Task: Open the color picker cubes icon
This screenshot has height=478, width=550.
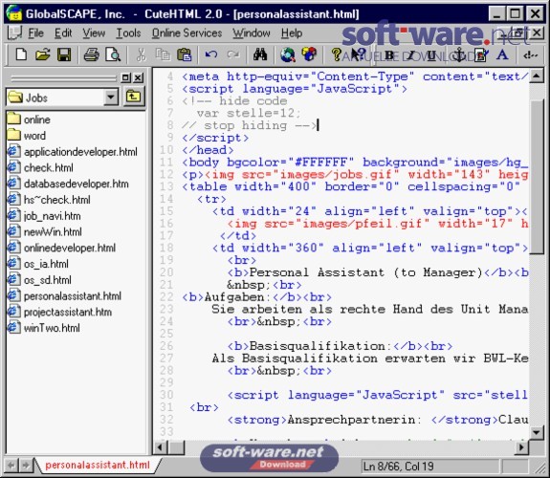Action: point(309,54)
